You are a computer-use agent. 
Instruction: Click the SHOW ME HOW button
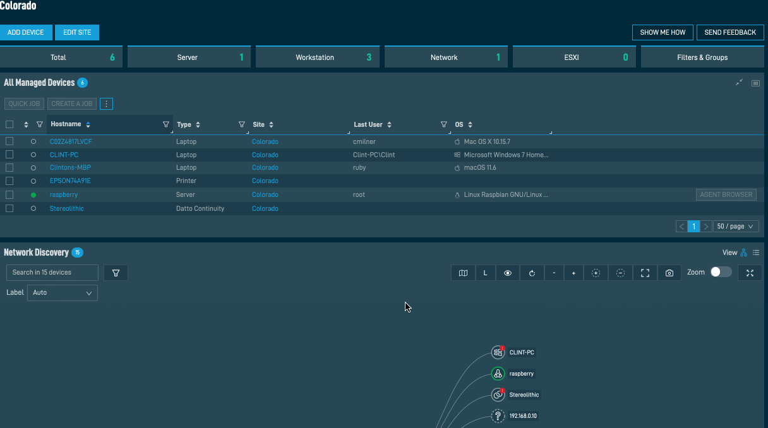[x=663, y=33]
